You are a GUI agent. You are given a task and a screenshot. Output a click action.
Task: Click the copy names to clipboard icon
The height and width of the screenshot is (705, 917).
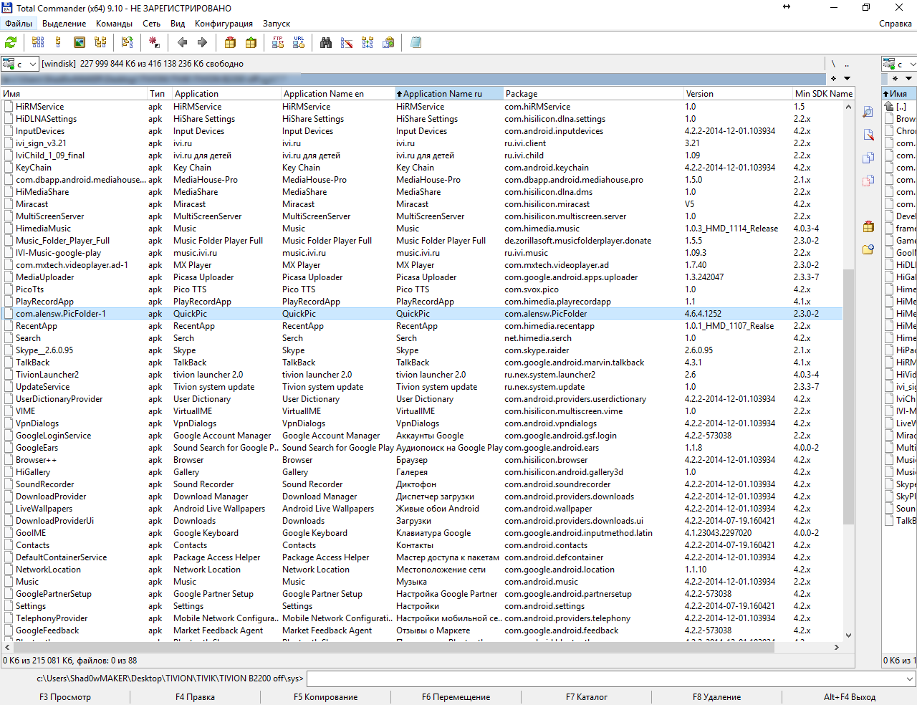pos(388,43)
